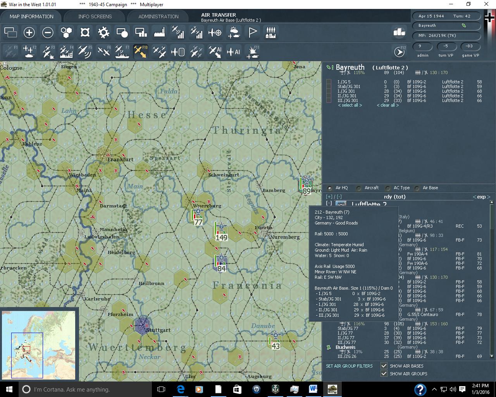Viewport: 496px width, 397px height.
Task: Select the air base counter numbered 84
Action: click(221, 263)
